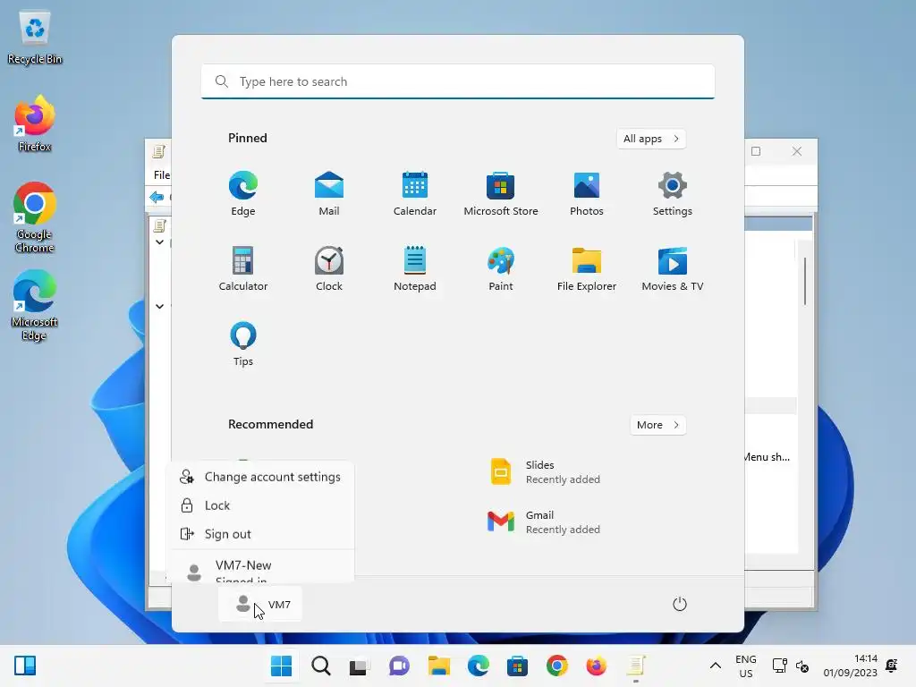
Task: Maximize the background window
Action: pyautogui.click(x=756, y=151)
